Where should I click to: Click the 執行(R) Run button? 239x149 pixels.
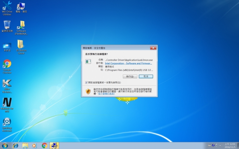click(130, 76)
